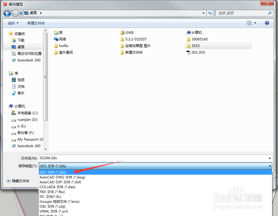Click the blue Back navigation arrow
Viewport: 278px width, 216px height.
coord(7,13)
